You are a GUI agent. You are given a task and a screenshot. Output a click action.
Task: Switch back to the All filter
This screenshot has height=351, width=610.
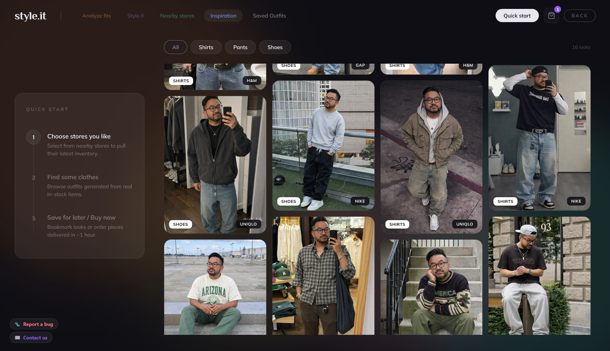(x=175, y=47)
